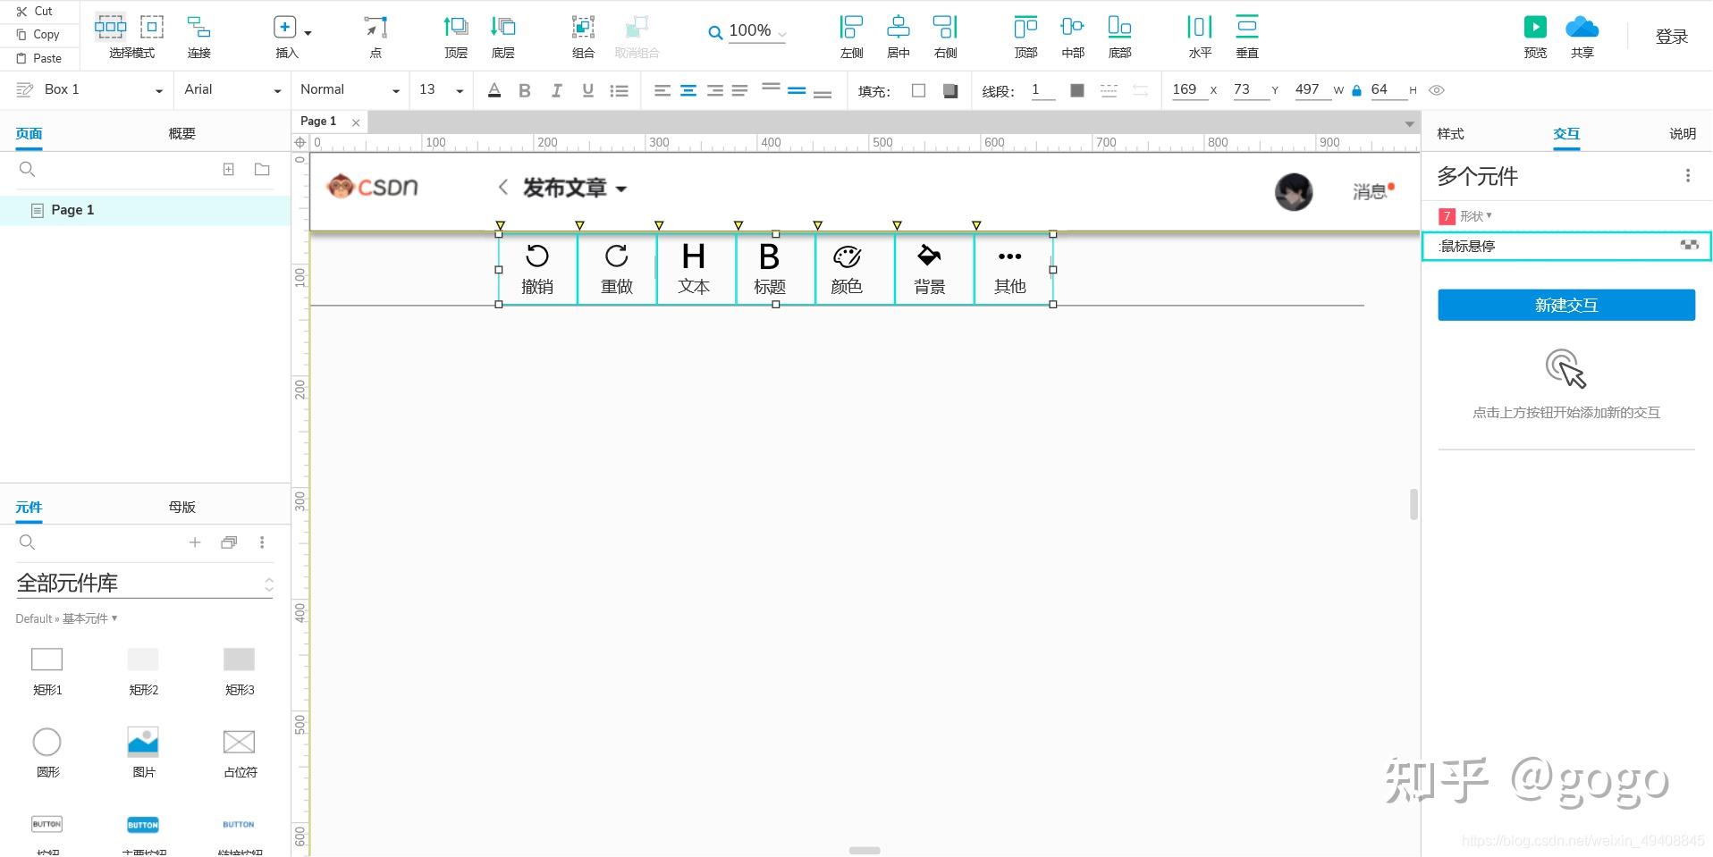
Task: Click the green 预览 preview button
Action: click(x=1535, y=28)
